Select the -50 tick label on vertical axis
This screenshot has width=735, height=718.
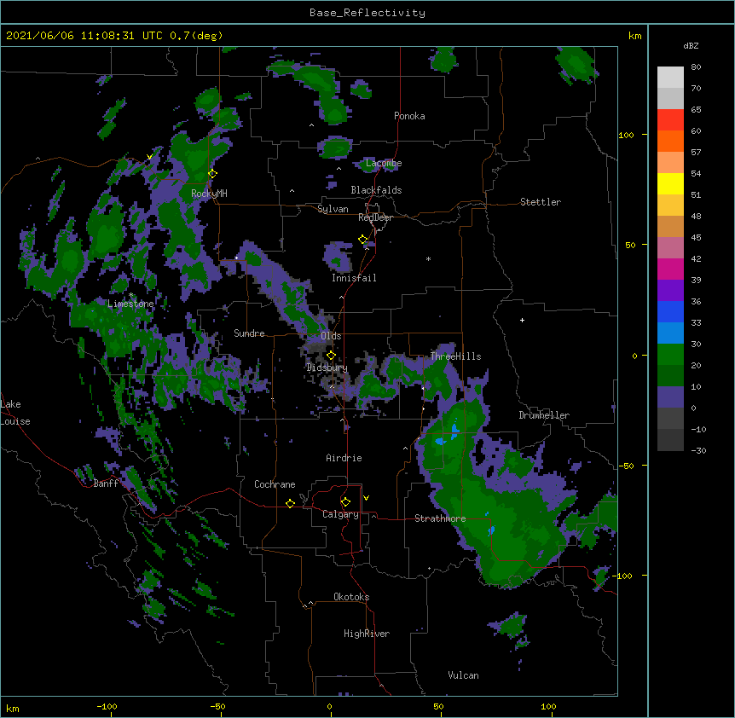[x=626, y=466]
